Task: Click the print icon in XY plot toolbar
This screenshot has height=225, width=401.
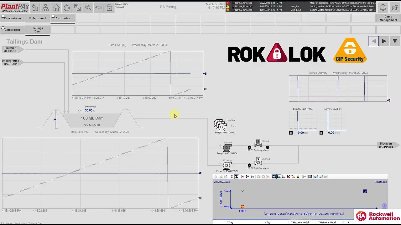Action: coord(221,177)
